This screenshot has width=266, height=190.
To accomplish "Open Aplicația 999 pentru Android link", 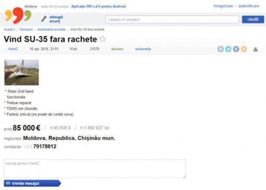I will (98, 7).
